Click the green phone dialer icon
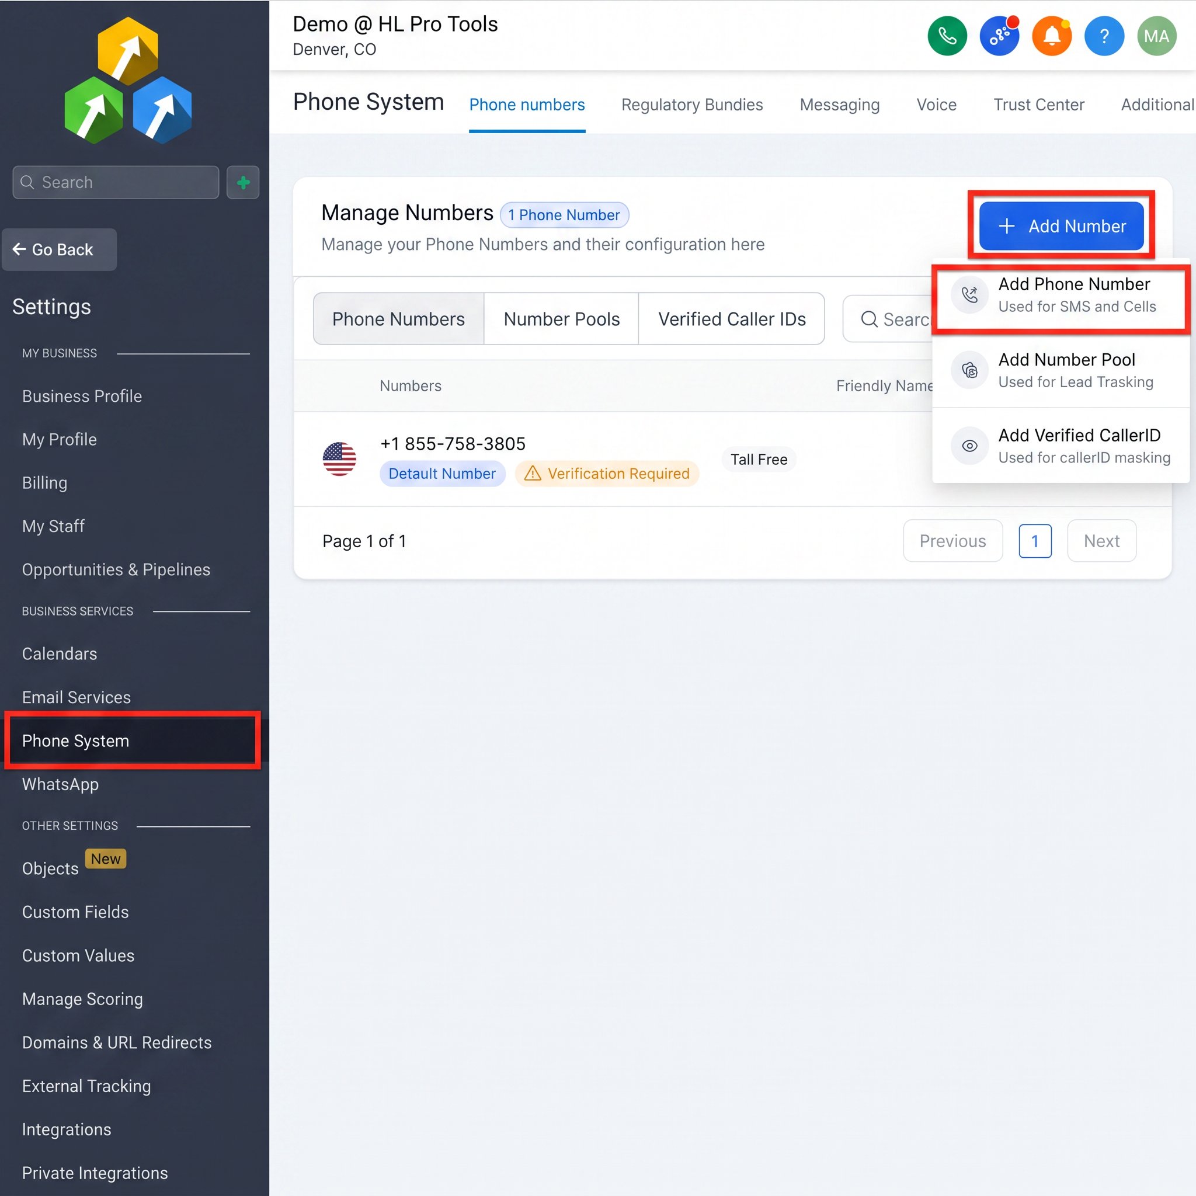Image resolution: width=1196 pixels, height=1196 pixels. click(947, 36)
